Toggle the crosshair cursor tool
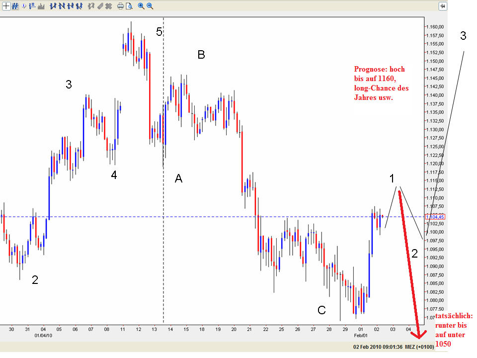The image size is (477, 358). (x=6, y=6)
